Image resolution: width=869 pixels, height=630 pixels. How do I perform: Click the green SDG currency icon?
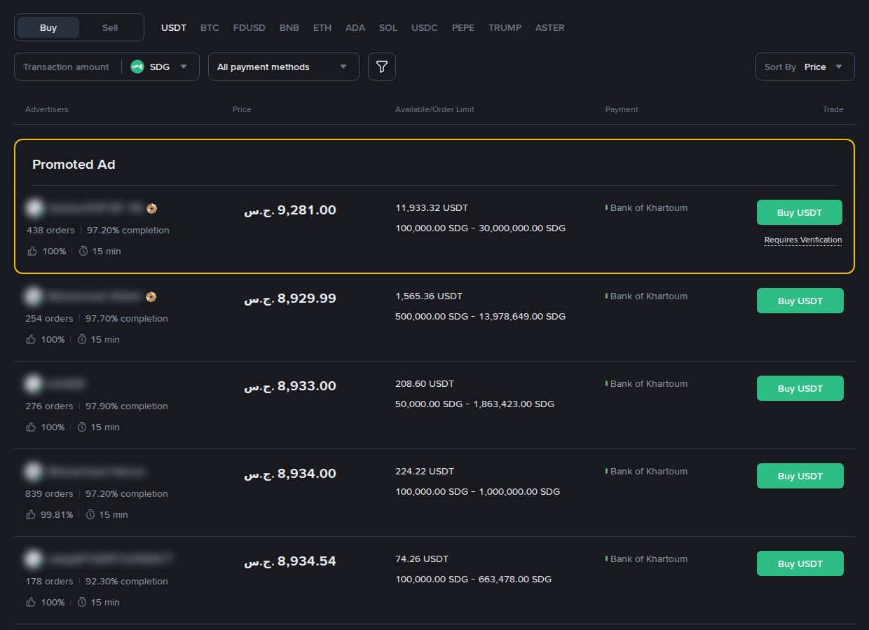[x=137, y=67]
